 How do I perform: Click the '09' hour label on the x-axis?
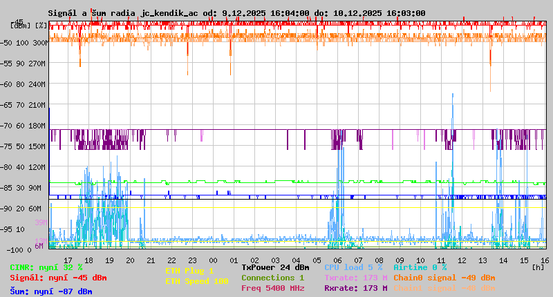400,260
